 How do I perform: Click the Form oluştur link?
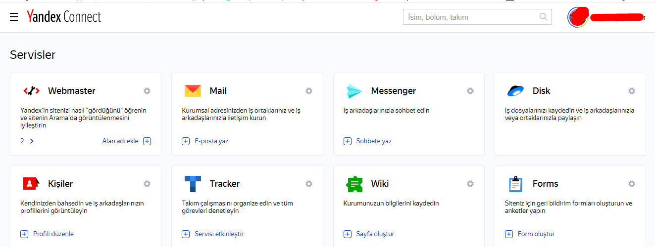click(536, 234)
